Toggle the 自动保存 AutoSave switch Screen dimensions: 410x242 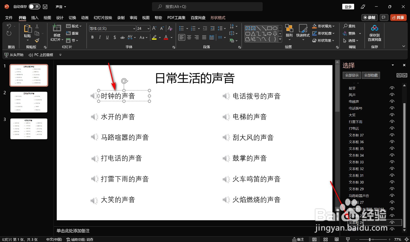[34, 7]
